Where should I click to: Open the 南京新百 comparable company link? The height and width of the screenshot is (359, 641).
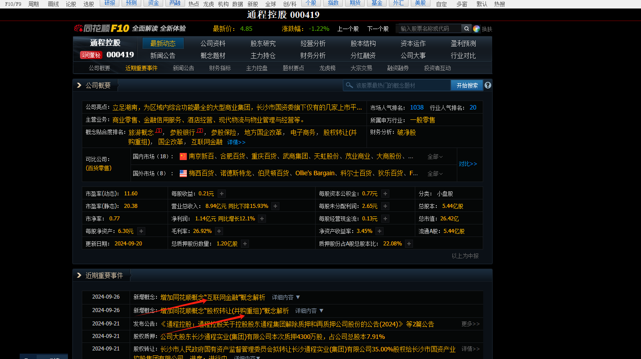coord(202,156)
